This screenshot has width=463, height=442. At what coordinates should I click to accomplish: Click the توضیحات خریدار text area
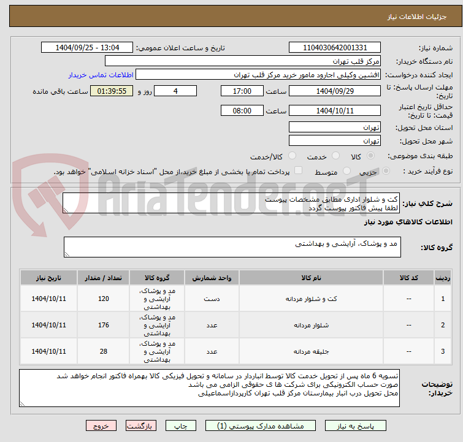[209, 388]
